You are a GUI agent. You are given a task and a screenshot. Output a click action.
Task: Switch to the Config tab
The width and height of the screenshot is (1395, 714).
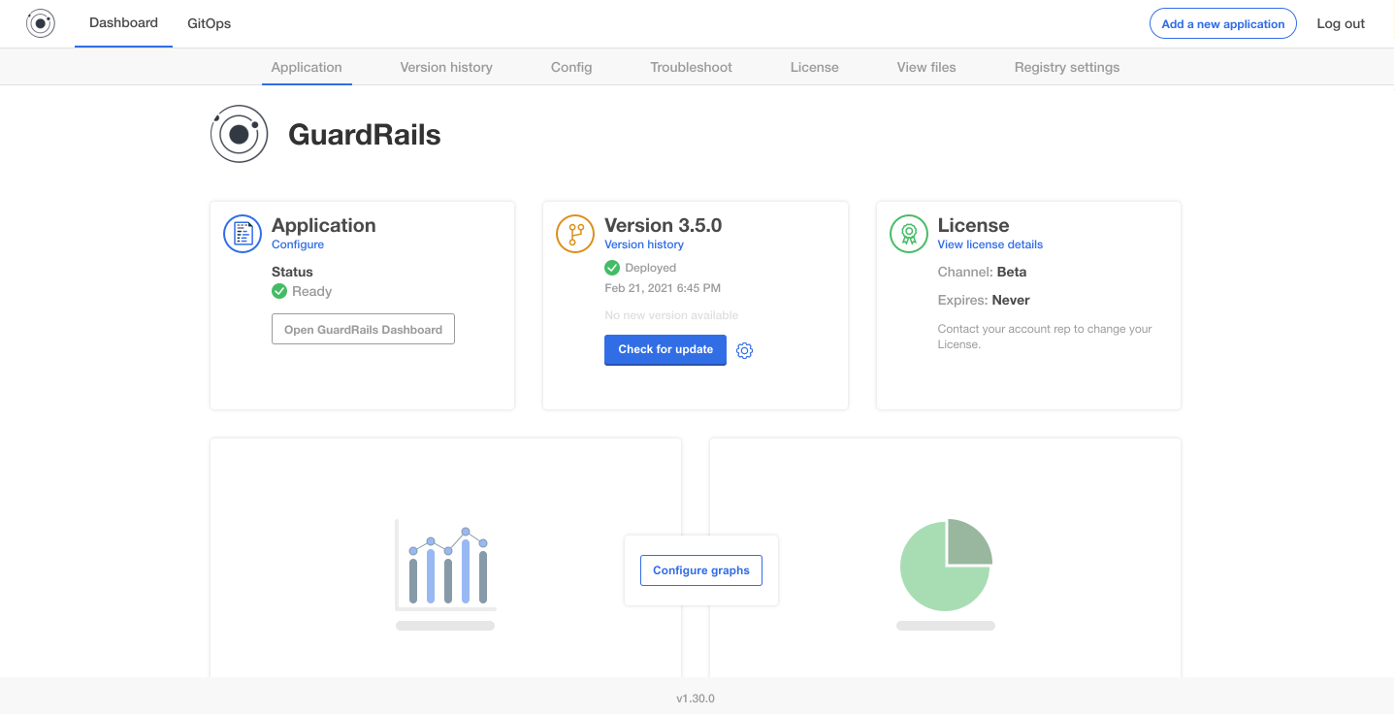(571, 67)
